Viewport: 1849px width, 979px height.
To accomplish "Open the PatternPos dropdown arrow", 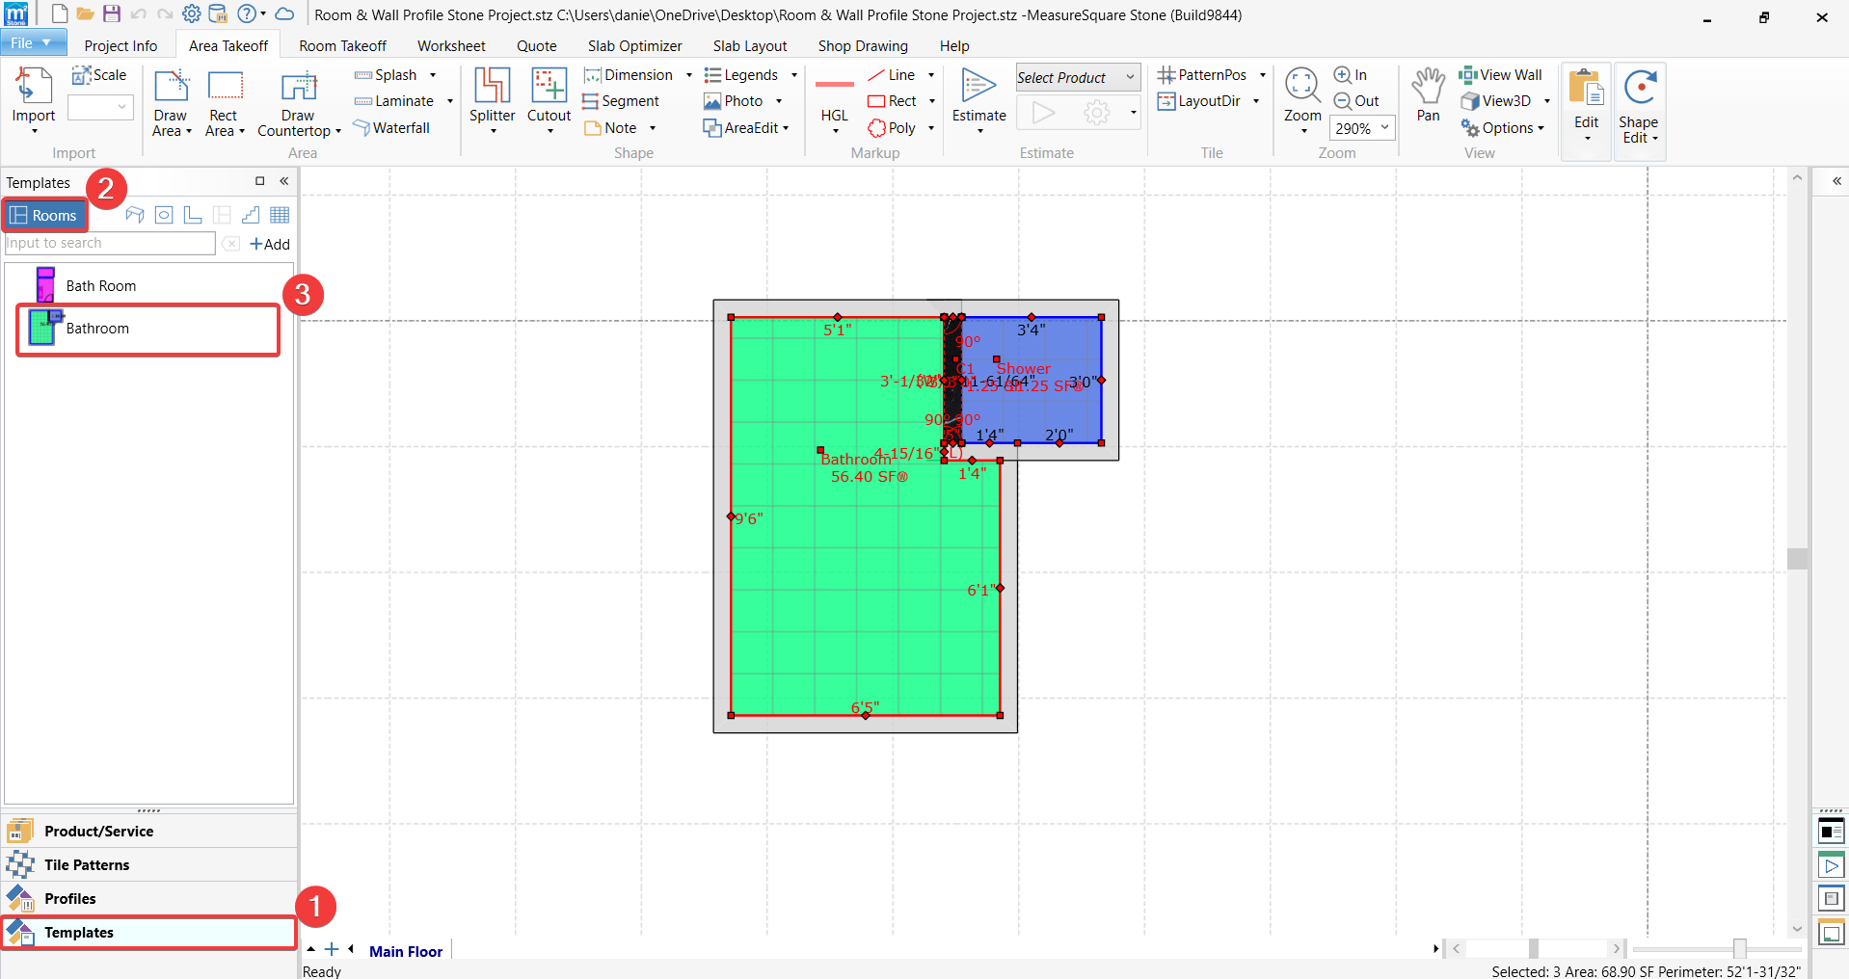I will tap(1262, 75).
